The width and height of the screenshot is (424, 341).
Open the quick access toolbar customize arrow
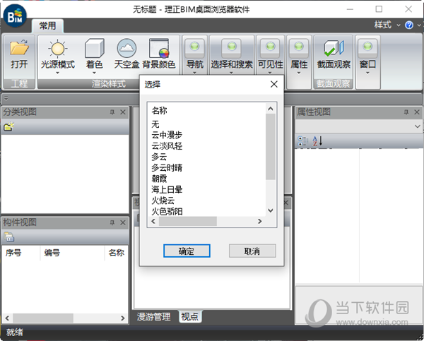[6, 98]
